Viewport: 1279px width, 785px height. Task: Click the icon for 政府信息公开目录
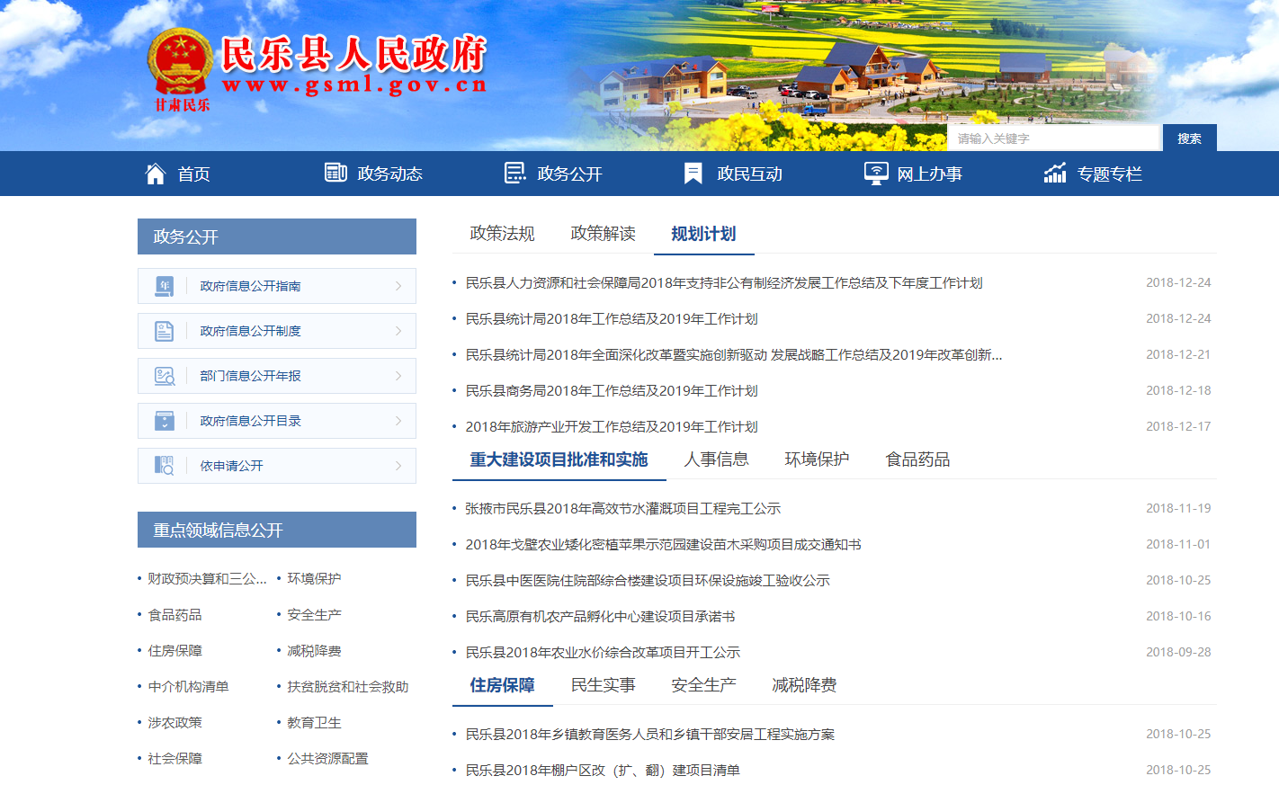point(164,421)
